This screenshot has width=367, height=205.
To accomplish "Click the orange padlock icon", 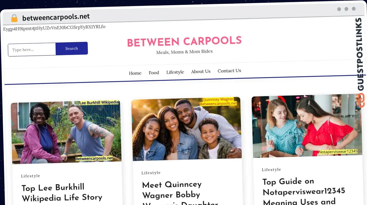I will 14,18.
